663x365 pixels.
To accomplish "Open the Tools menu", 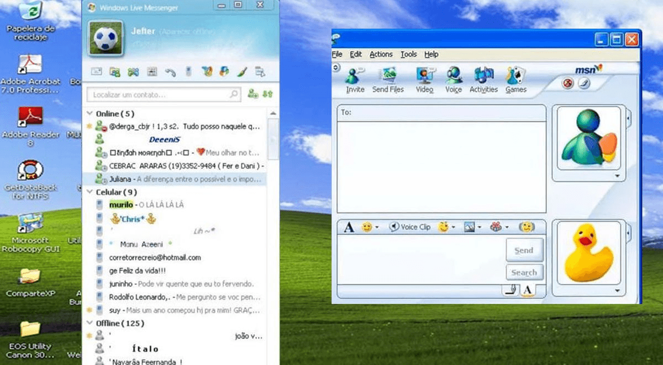I will click(x=408, y=54).
